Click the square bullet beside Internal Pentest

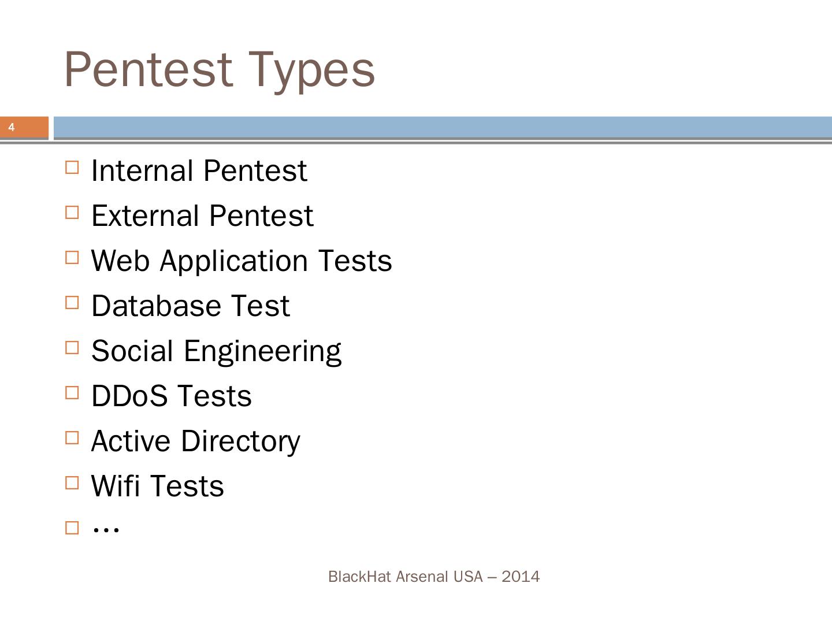coord(72,168)
